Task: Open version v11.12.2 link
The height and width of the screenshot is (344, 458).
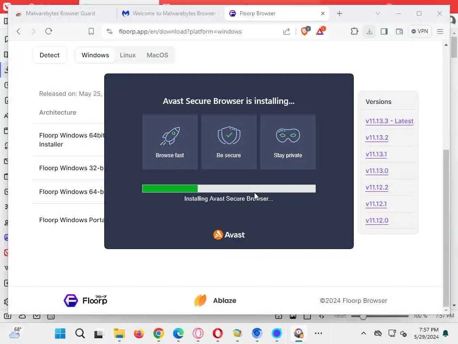Action: pyautogui.click(x=377, y=187)
